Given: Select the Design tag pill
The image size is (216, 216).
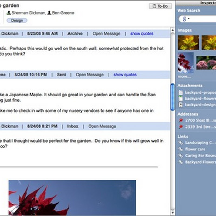Looking at the screenshot, I should click(17, 21).
